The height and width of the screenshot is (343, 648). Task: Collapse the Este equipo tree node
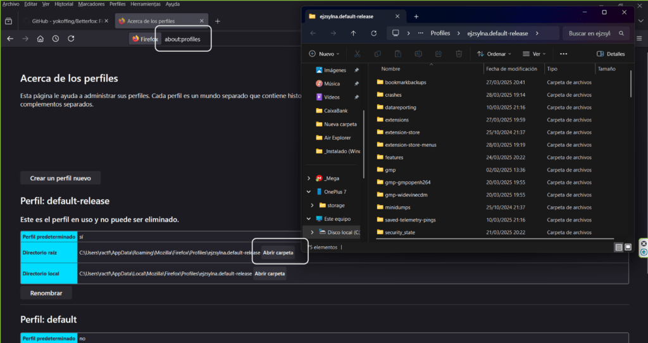point(309,218)
